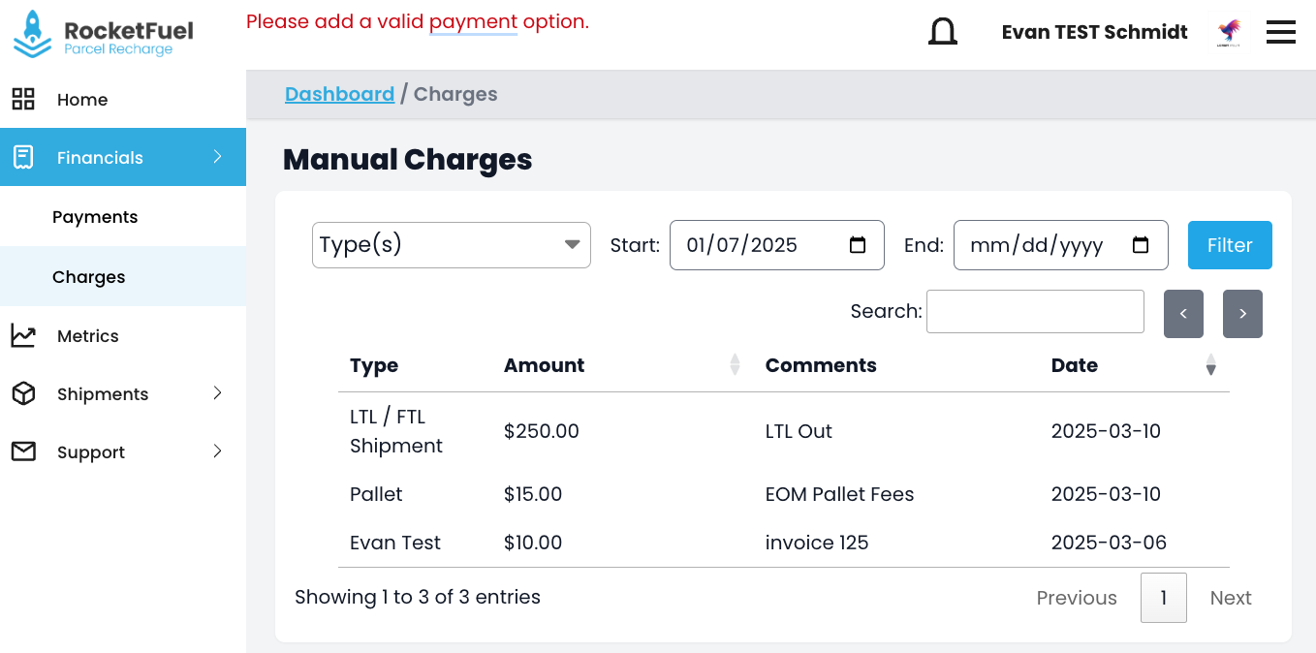
Task: Select Charges in the sidebar
Action: click(x=89, y=277)
